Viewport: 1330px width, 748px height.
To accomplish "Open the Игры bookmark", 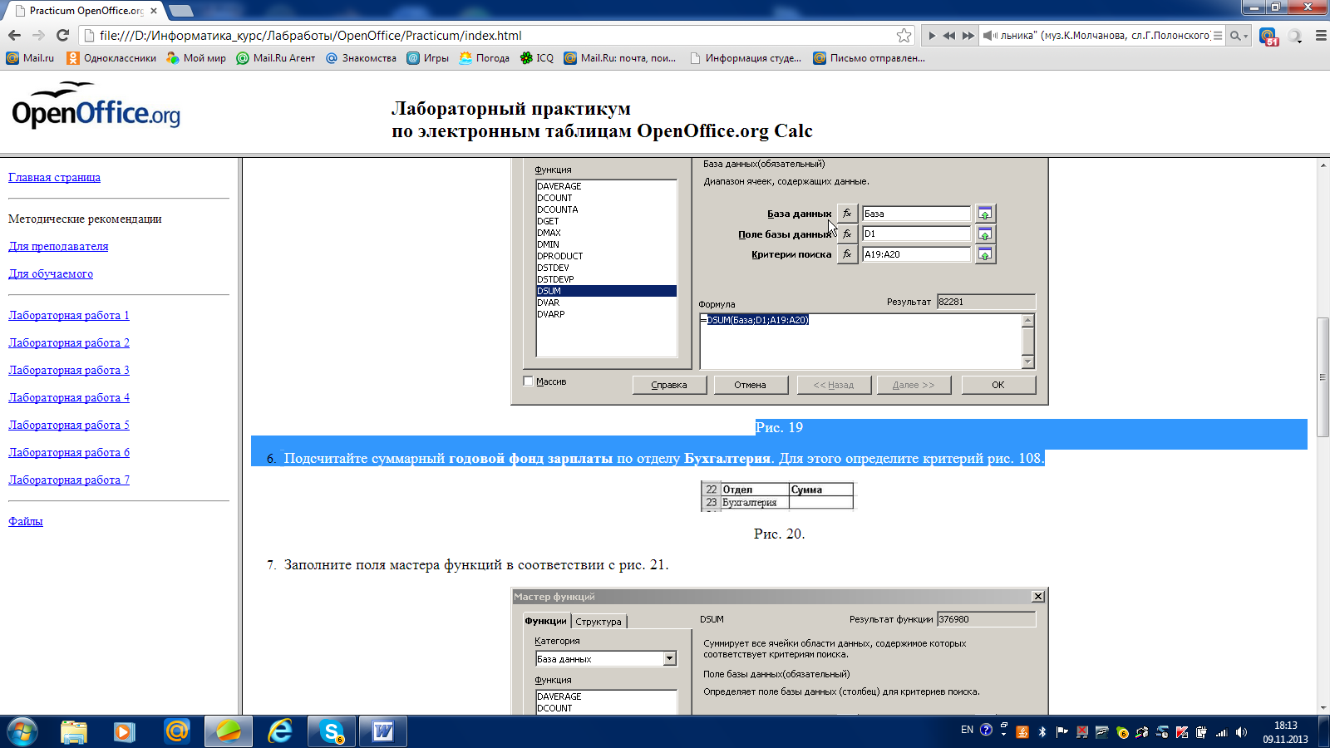I will coord(427,58).
